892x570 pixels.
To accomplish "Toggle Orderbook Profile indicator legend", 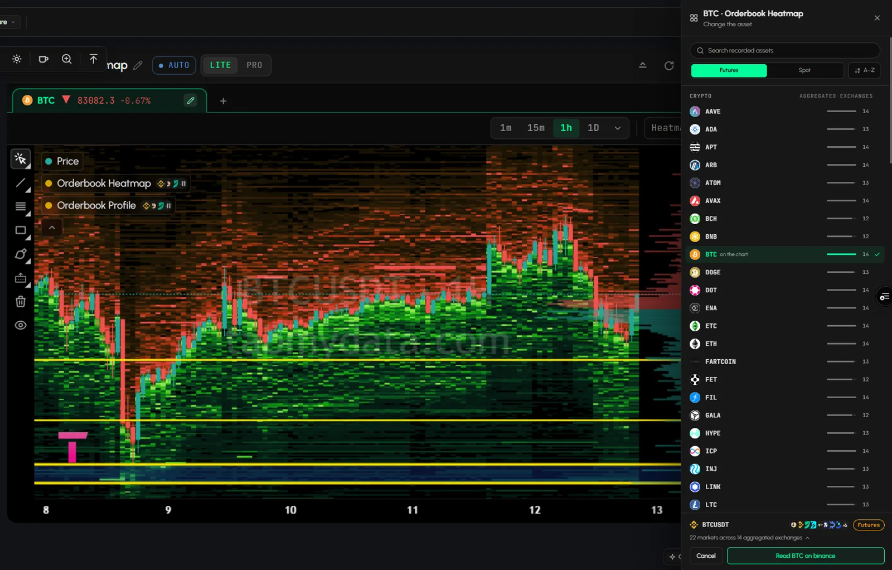I will [x=108, y=205].
